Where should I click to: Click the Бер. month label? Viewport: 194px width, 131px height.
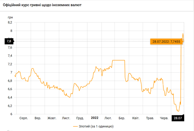(122, 118)
